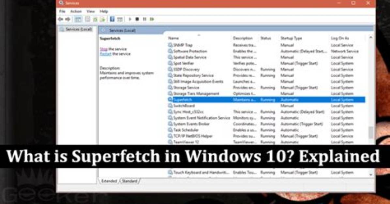Click the Stop Service square icon
Screen dimensions: 390x204
point(137,19)
